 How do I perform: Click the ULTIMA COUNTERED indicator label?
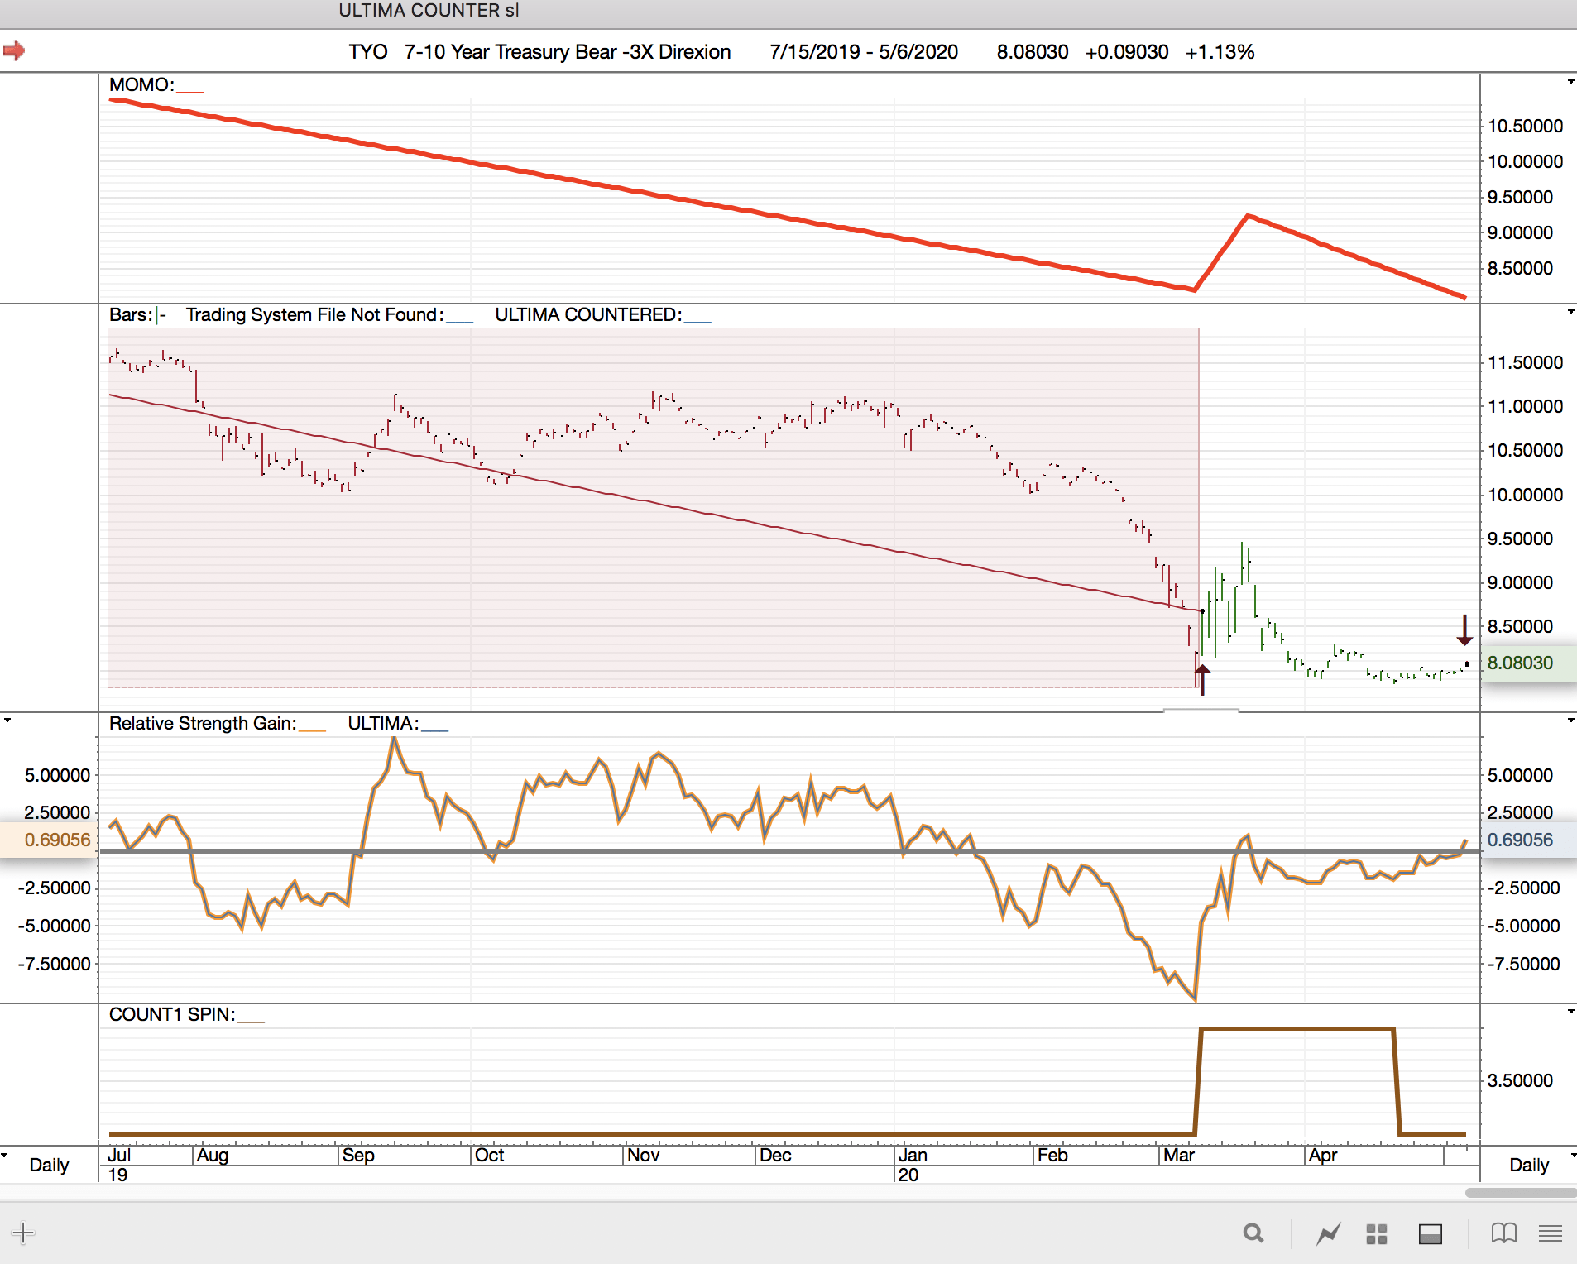[588, 315]
